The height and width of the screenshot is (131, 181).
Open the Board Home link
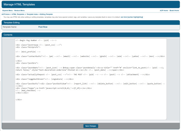pyautogui.click(x=174, y=10)
